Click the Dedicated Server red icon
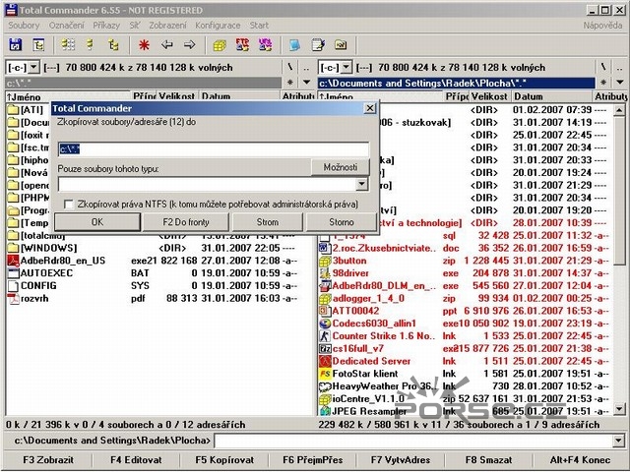Viewport: 630px width, 472px height. [325, 361]
